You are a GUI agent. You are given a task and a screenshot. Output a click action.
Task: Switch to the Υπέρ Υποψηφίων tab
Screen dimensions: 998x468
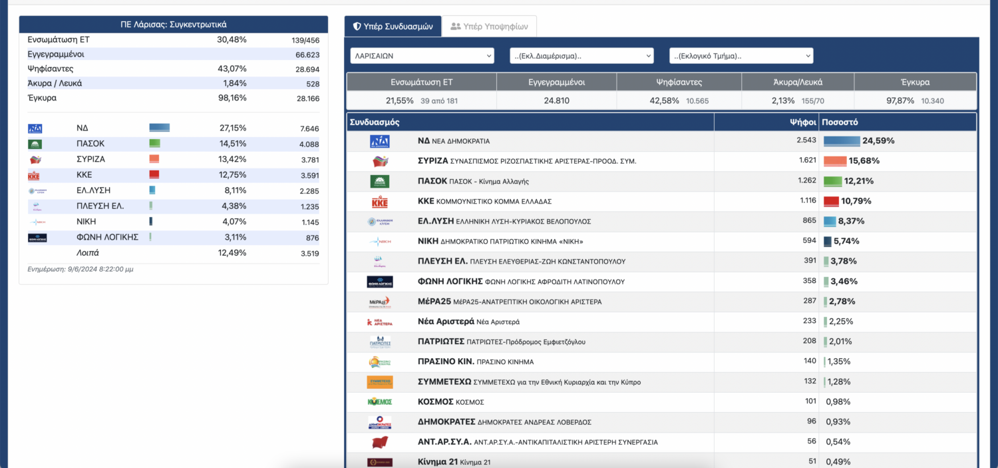click(489, 27)
